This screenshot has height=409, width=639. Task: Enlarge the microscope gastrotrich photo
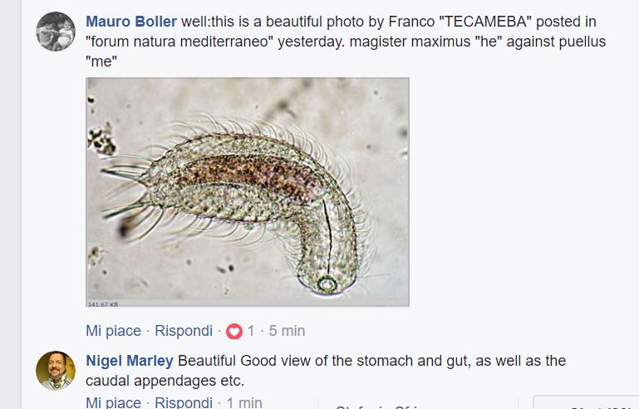click(248, 192)
